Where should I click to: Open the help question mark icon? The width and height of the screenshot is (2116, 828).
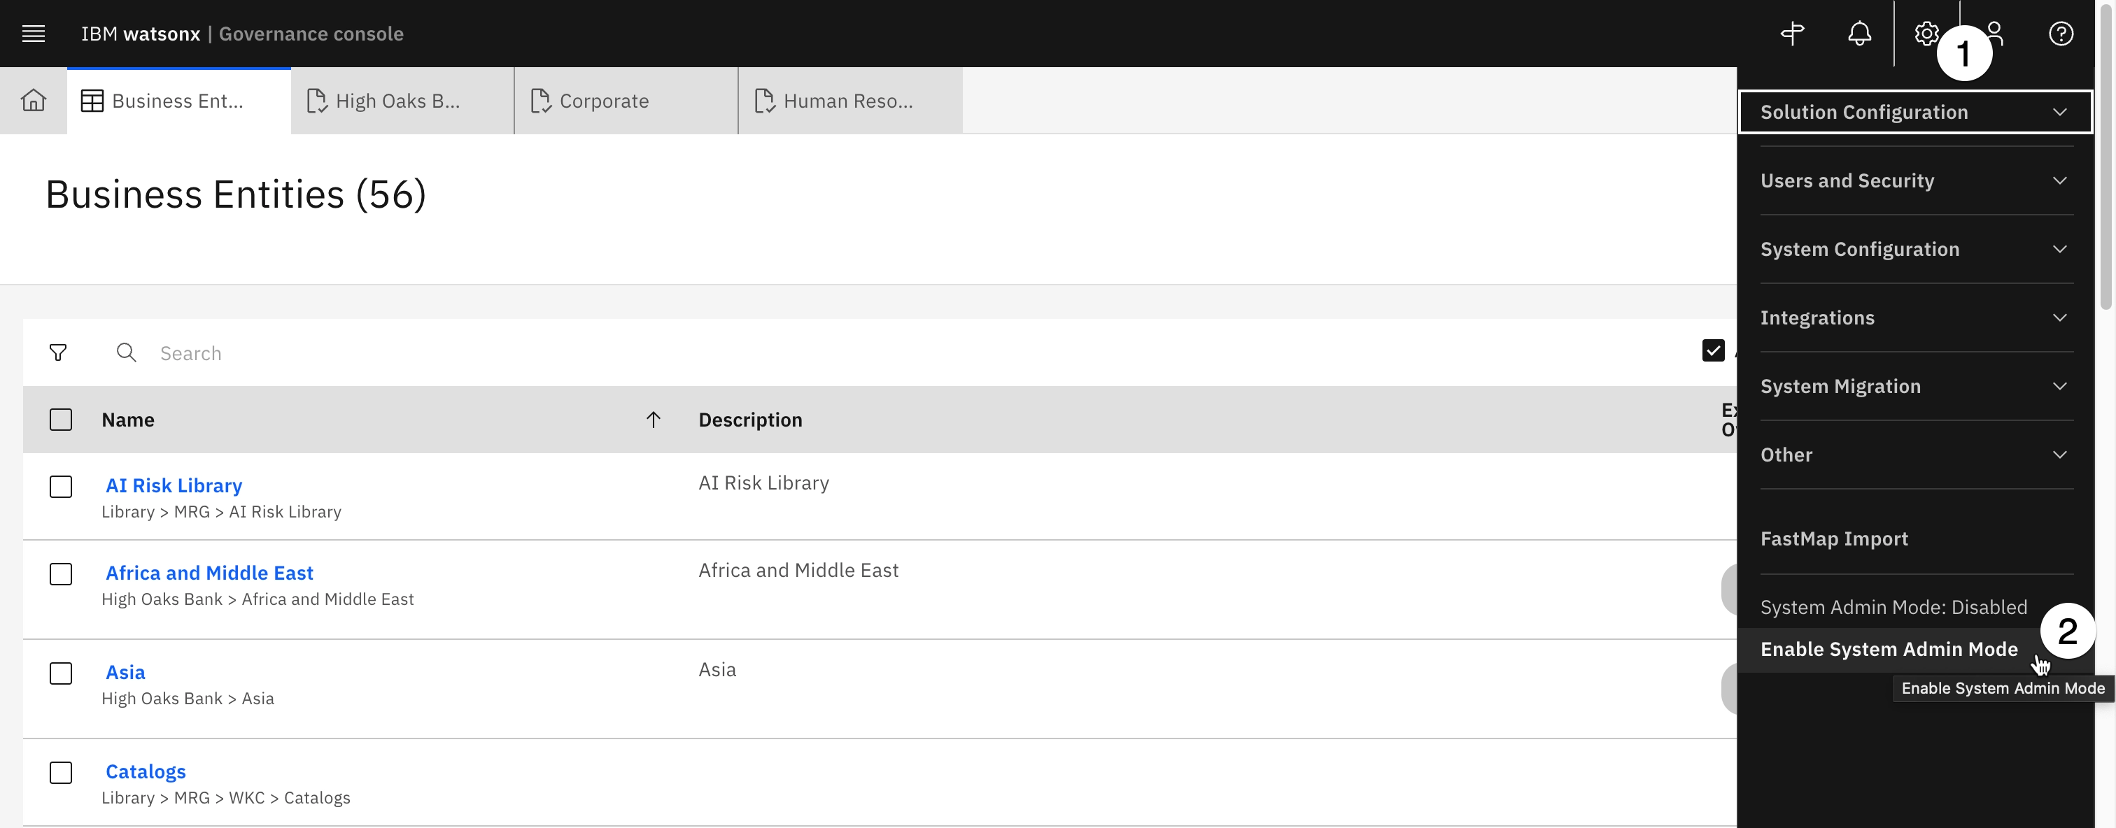[x=2061, y=34]
